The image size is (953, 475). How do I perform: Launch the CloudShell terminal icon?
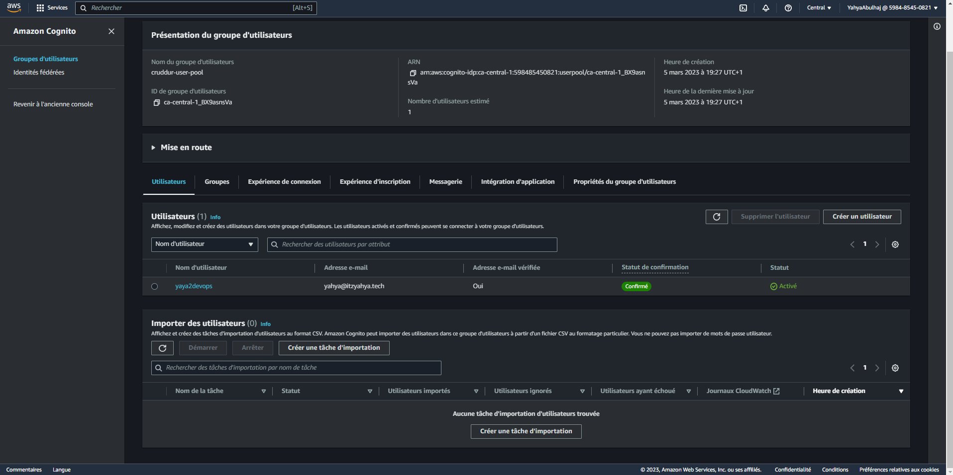click(743, 8)
